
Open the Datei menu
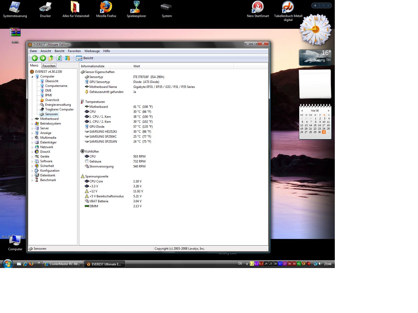pos(33,51)
